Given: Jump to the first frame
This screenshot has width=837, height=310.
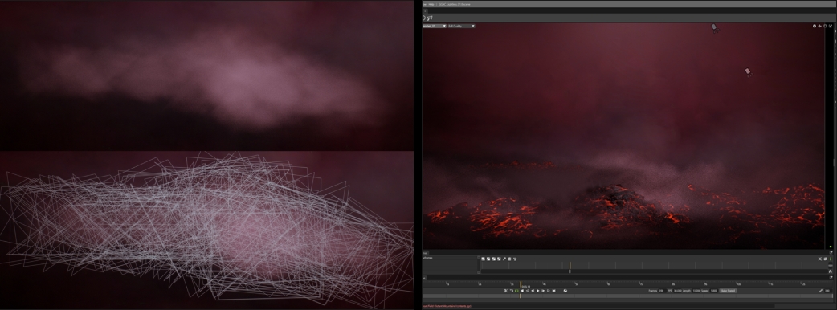Looking at the screenshot, I should coord(522,291).
